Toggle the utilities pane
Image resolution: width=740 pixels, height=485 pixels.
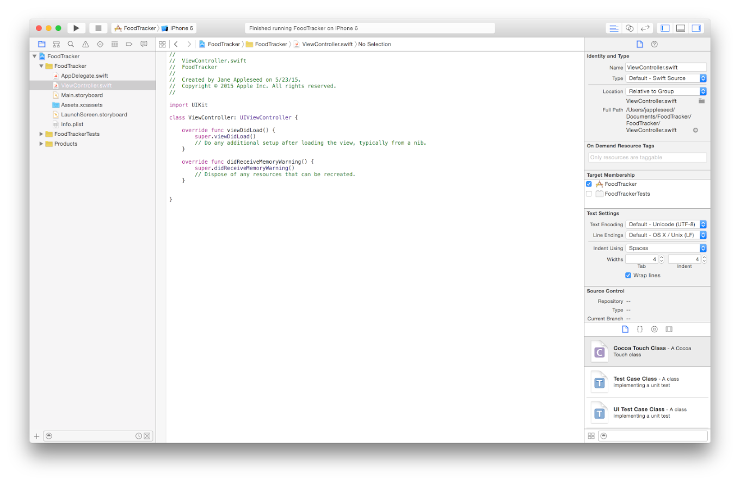(696, 28)
